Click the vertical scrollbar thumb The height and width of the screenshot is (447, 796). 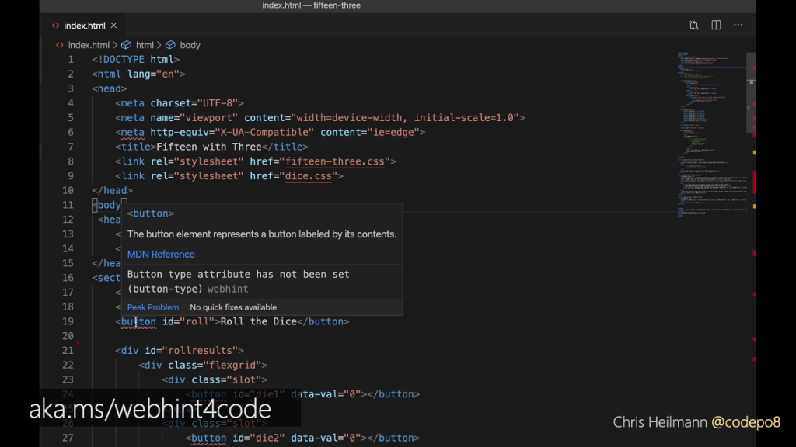[751, 92]
